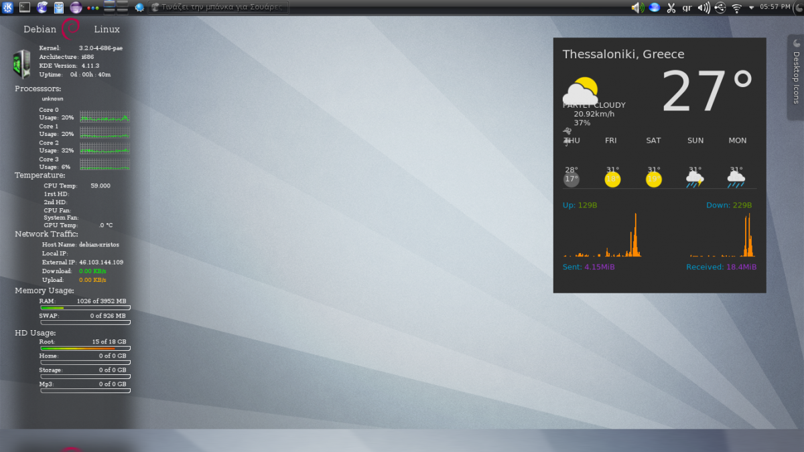Image resolution: width=804 pixels, height=452 pixels.
Task: Switch keyboard layout via gr indicator
Action: pyautogui.click(x=687, y=8)
